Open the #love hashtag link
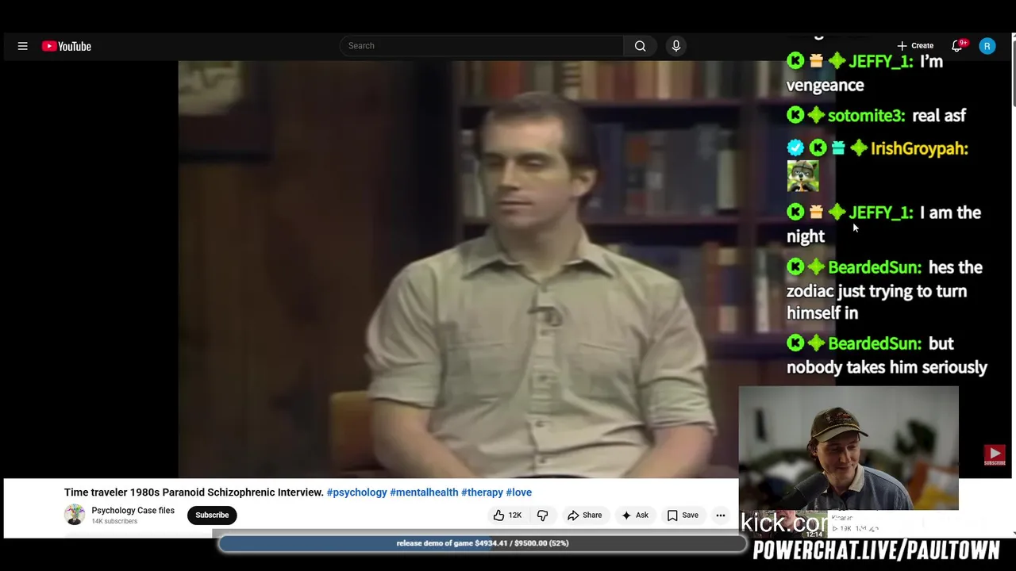 click(518, 492)
